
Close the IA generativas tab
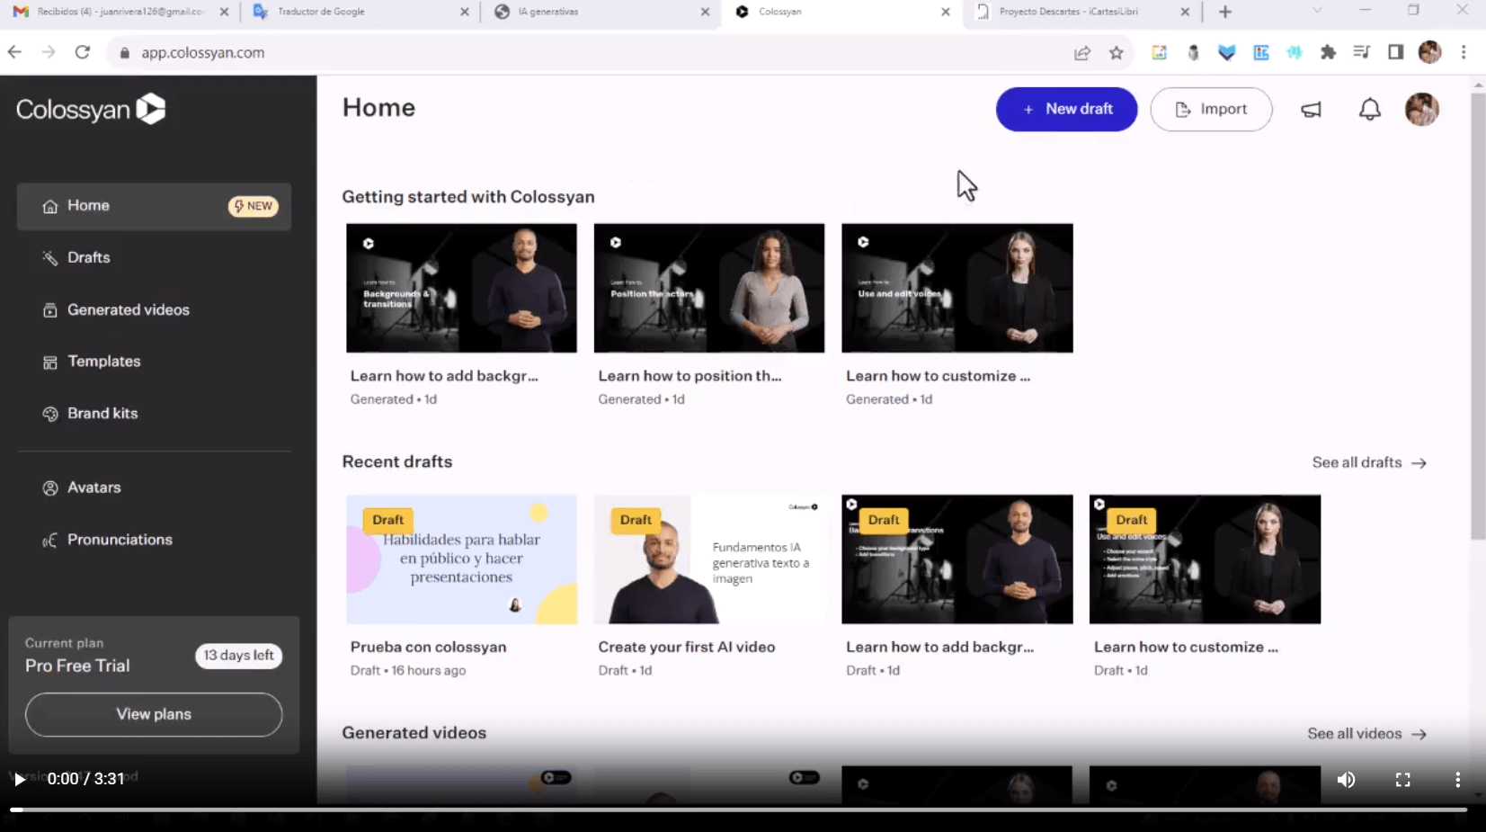coord(706,12)
